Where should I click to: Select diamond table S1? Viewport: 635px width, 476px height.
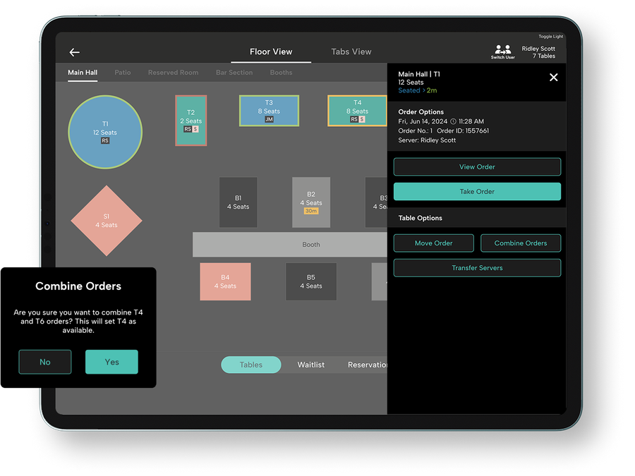point(107,221)
